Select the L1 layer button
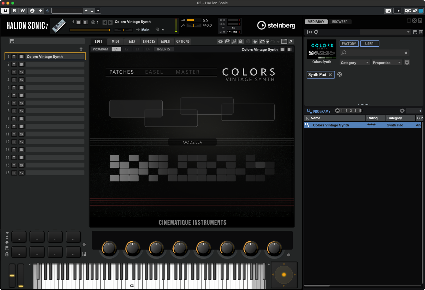This screenshot has width=425, height=290. 116,49
